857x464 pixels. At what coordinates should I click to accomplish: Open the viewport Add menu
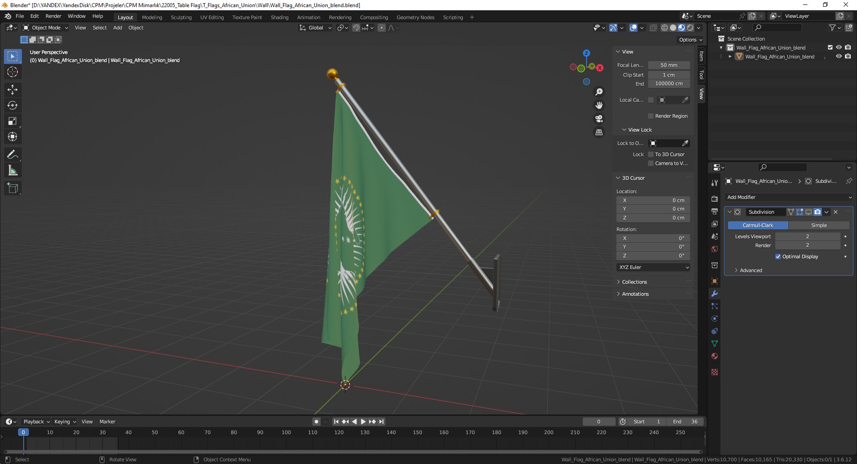point(117,28)
